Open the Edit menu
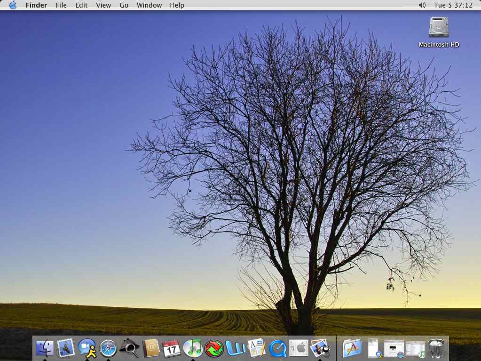 (x=81, y=5)
